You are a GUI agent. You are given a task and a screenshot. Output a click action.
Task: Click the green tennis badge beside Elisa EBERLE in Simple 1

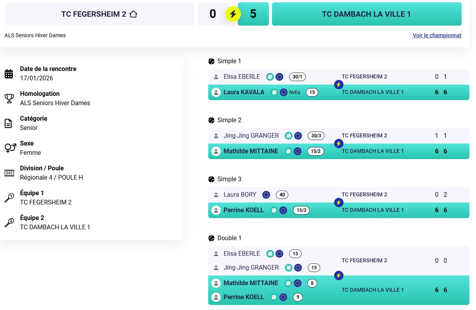coord(270,77)
